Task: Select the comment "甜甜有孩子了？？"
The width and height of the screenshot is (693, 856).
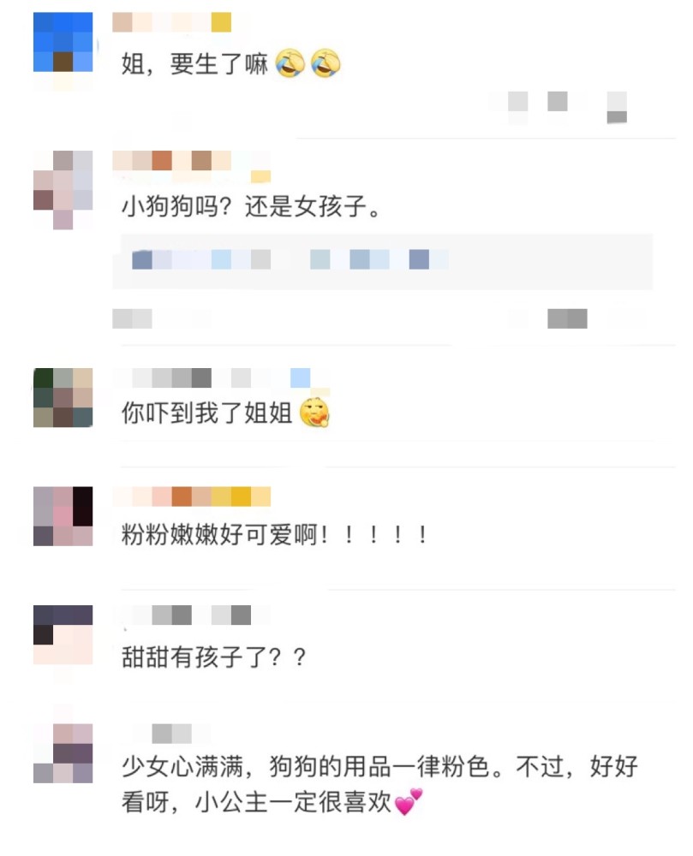Action: 213,657
